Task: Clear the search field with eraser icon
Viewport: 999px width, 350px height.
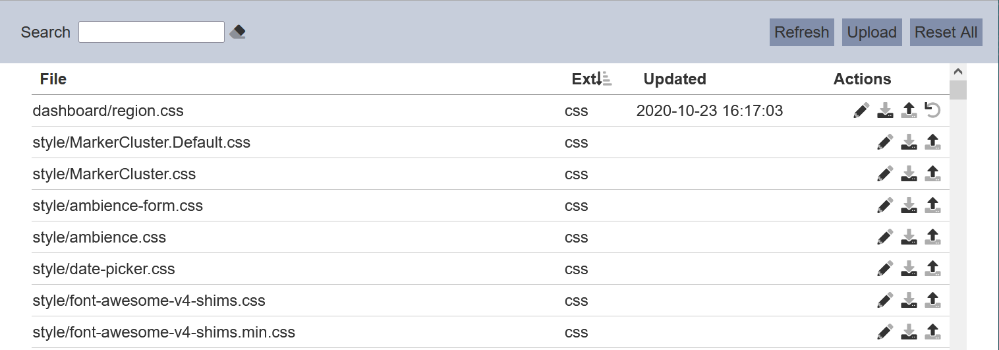Action: click(x=238, y=32)
